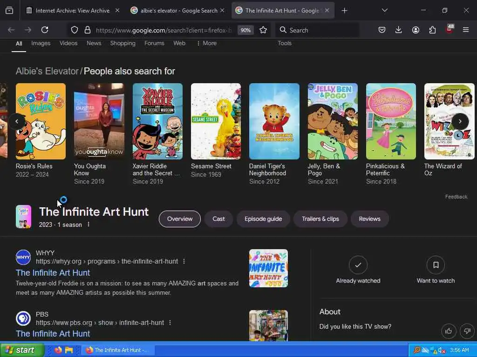Viewport: 477px width, 357px height.
Task: Open the Cast chip
Action: (219, 219)
